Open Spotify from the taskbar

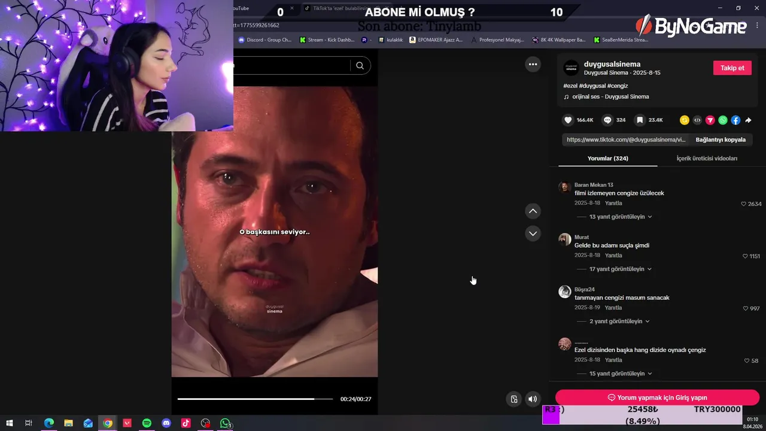pyautogui.click(x=147, y=423)
